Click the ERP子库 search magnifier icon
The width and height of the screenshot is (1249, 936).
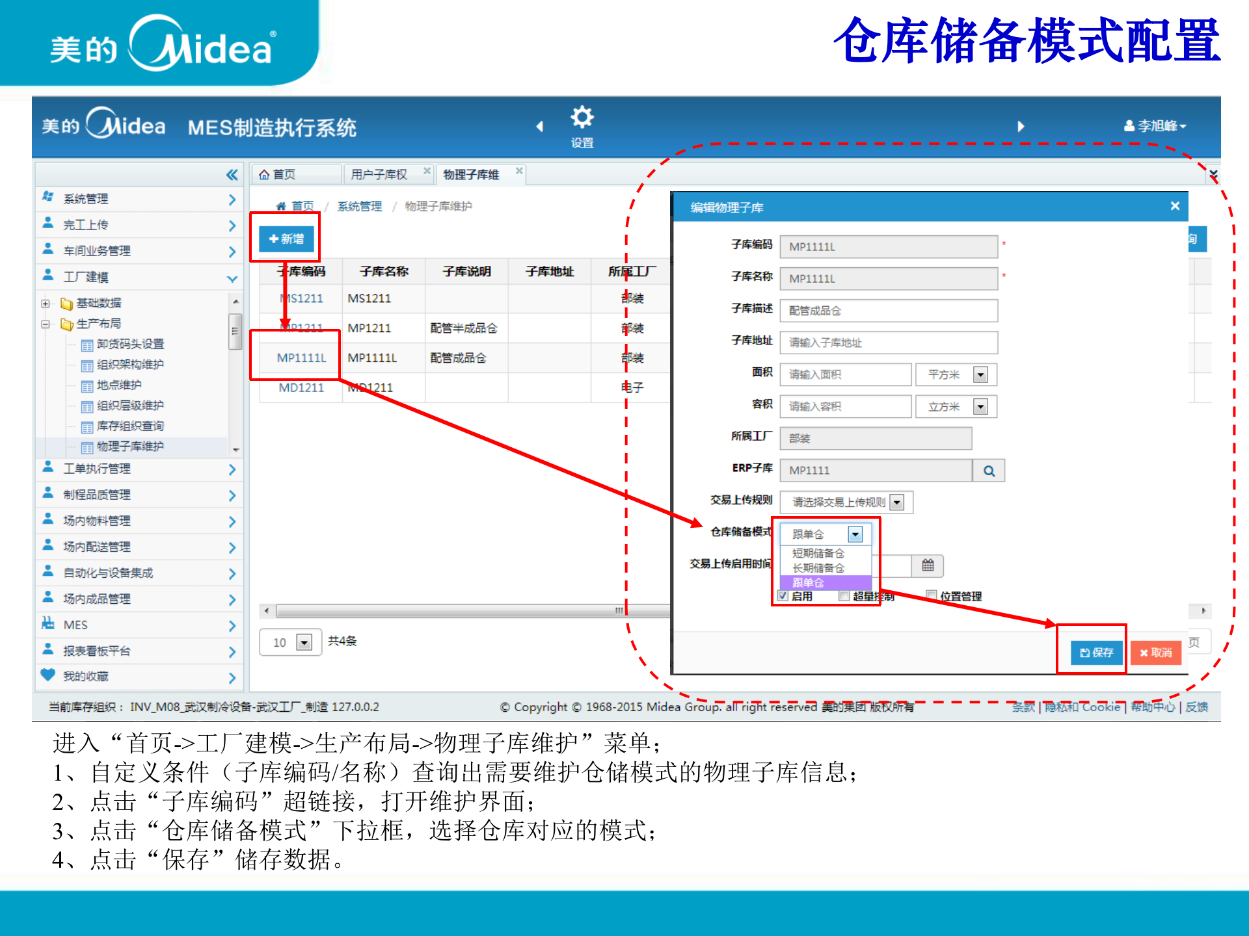pyautogui.click(x=988, y=470)
